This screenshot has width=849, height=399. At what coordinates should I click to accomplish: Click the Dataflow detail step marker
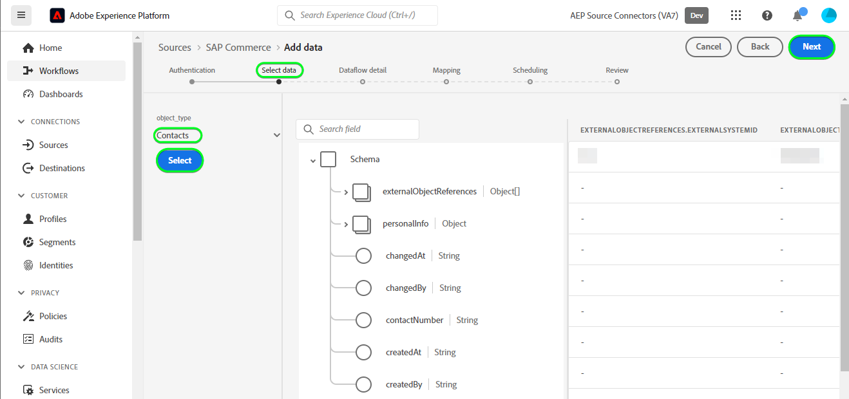(363, 82)
